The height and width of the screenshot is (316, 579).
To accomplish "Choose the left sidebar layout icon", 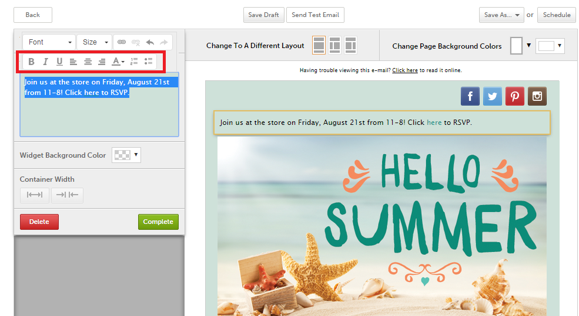I will [x=334, y=45].
